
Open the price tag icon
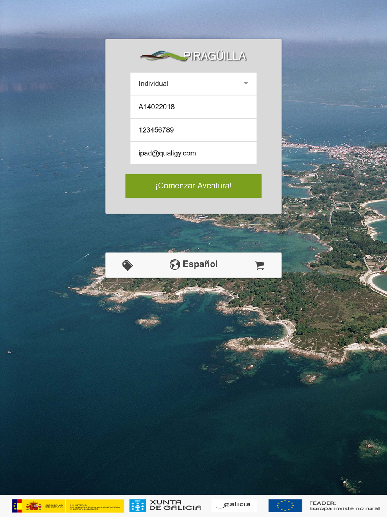(127, 265)
